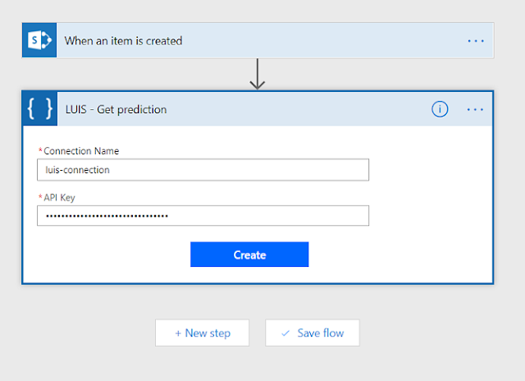Open ellipsis menu for 'When an item is created'
This screenshot has width=525, height=381.
coord(476,41)
